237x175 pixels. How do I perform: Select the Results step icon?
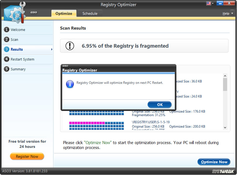[x=6, y=50]
